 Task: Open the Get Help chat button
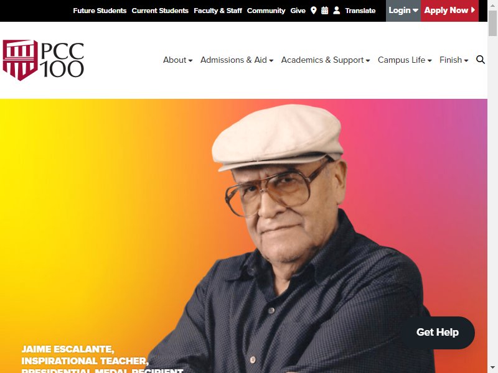(438, 333)
